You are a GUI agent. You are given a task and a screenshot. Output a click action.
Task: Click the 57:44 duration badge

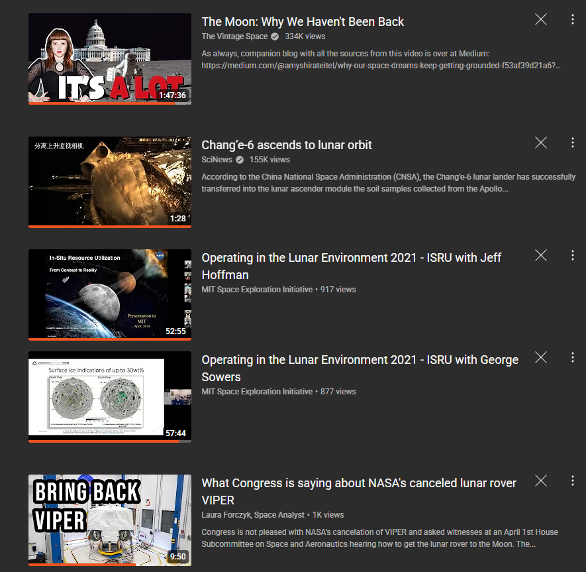(x=175, y=433)
